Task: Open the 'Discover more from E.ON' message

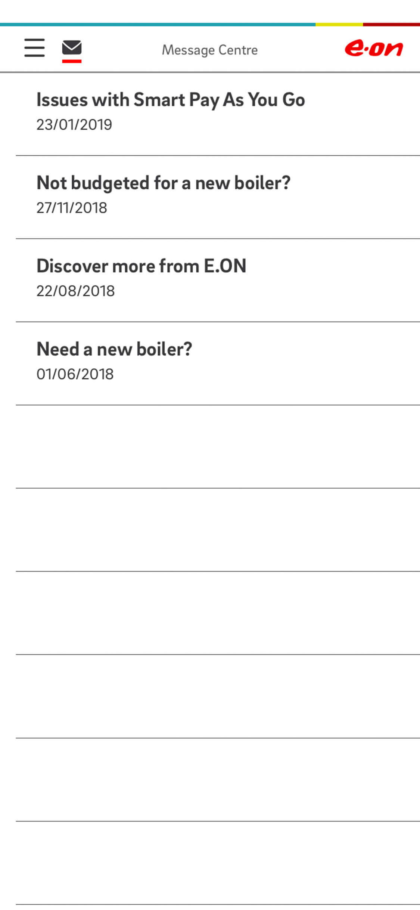Action: click(141, 266)
